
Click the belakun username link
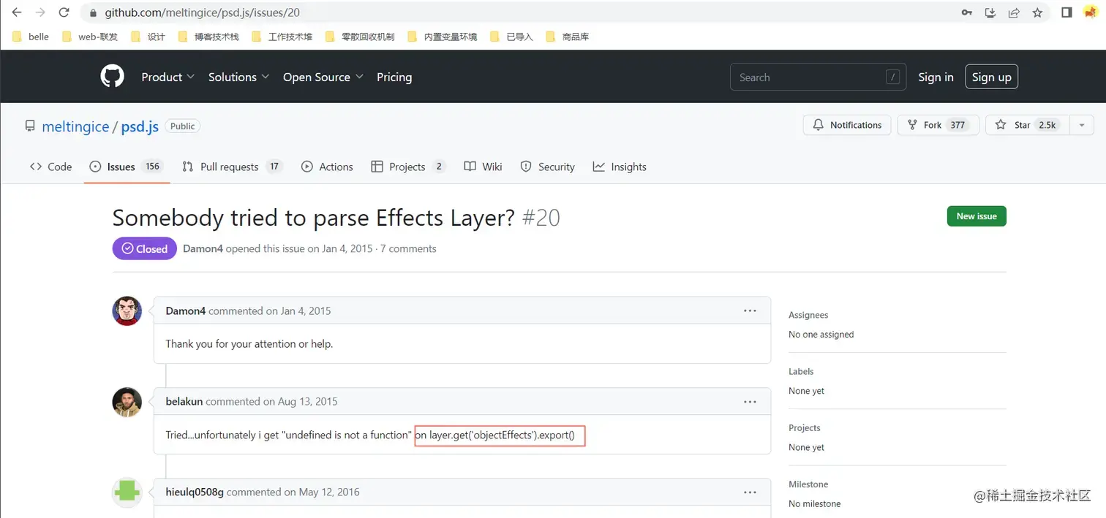184,401
